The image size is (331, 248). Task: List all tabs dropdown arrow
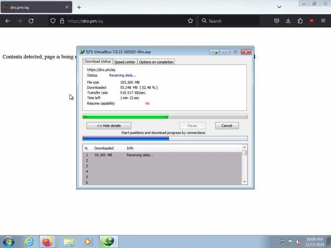pyautogui.click(x=279, y=7)
